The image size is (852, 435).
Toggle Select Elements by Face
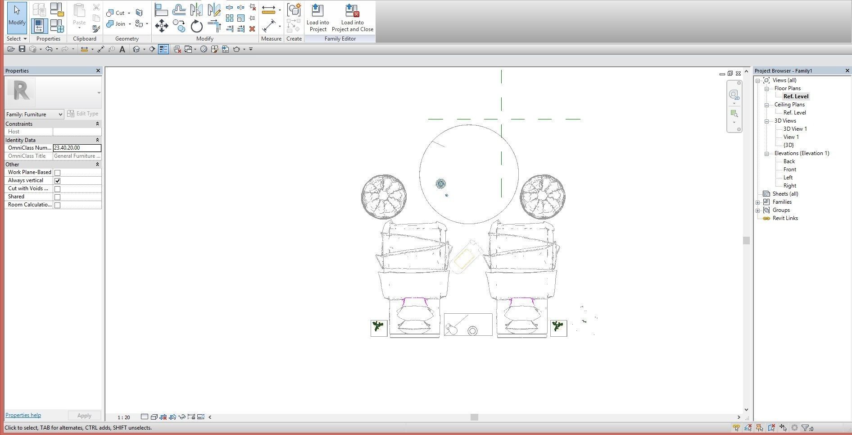pos(771,428)
